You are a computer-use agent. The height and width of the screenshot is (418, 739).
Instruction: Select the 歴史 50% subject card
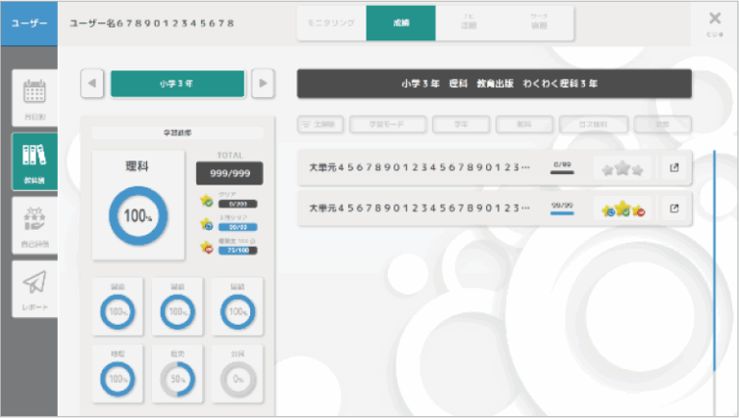(177, 374)
